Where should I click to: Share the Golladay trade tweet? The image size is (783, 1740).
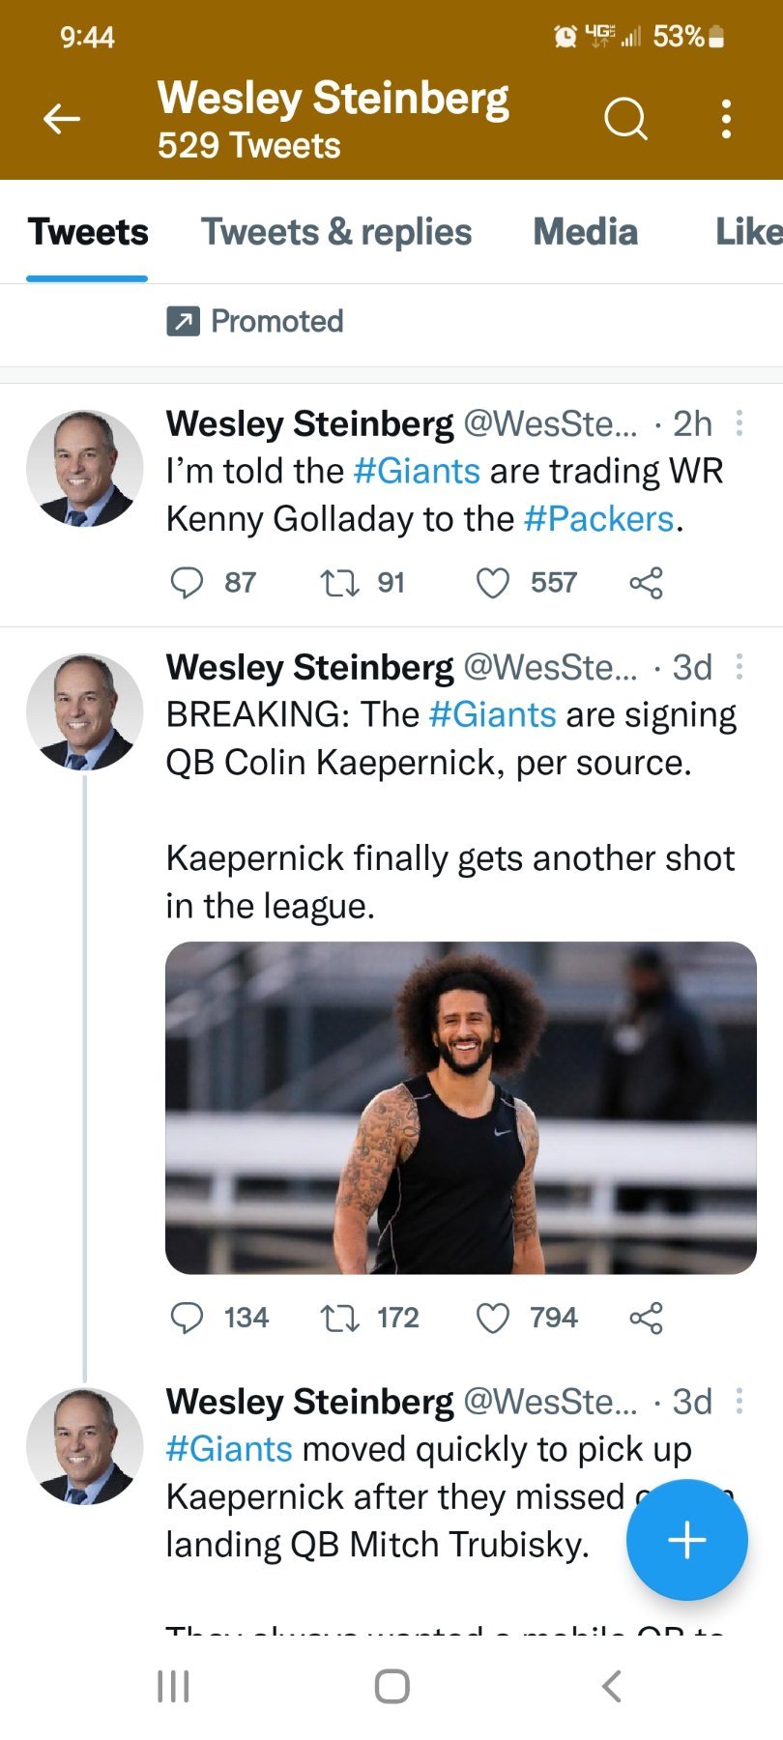click(x=646, y=583)
